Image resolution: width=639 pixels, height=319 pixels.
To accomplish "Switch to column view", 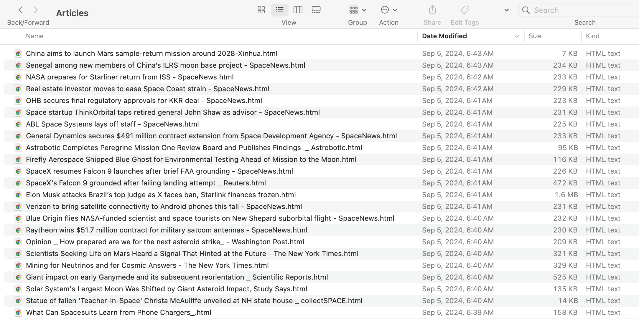I will point(298,10).
